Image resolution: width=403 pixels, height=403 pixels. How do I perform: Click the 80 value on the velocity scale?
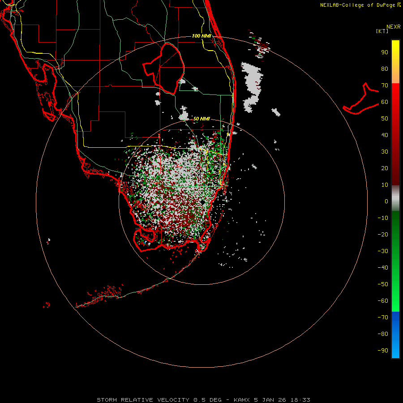click(x=385, y=69)
